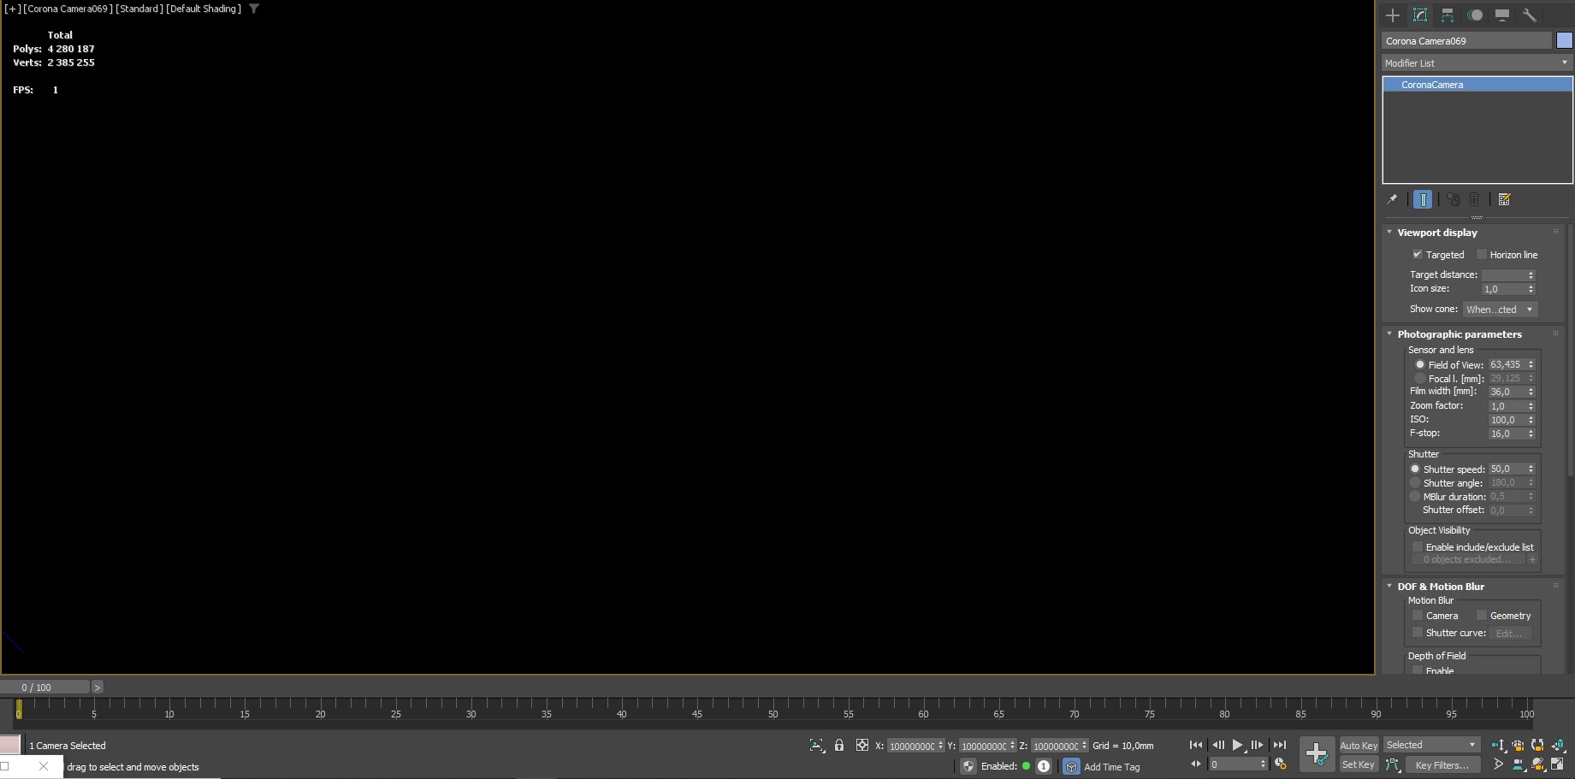The image size is (1575, 779).
Task: Toggle Key Mode icon
Action: (1196, 764)
